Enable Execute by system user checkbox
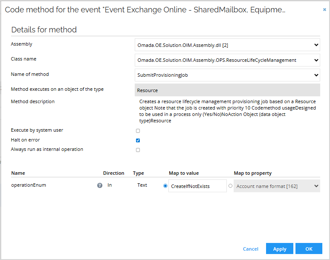330x260 pixels. click(x=138, y=131)
